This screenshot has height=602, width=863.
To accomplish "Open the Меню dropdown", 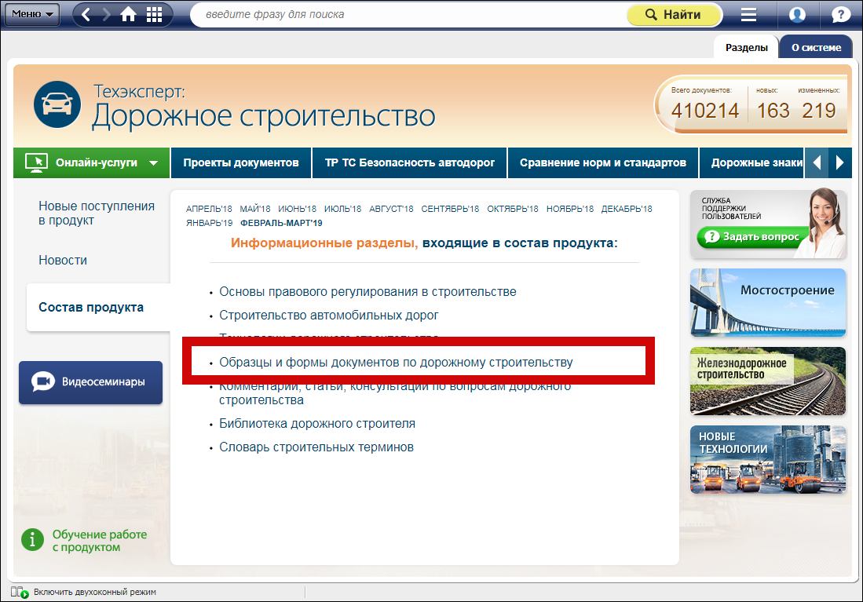I will 32,14.
